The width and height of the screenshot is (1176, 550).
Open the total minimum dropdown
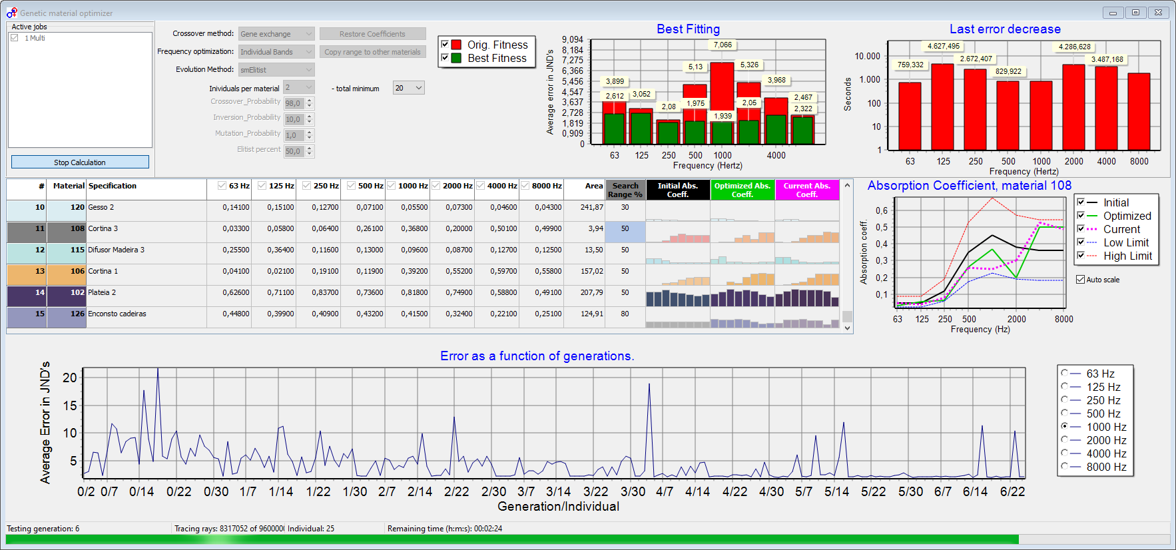click(x=409, y=88)
